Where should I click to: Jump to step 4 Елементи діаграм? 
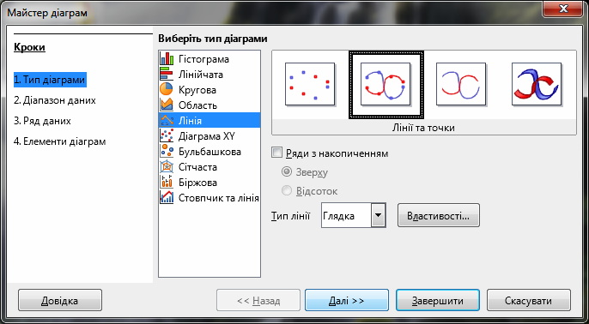click(60, 141)
